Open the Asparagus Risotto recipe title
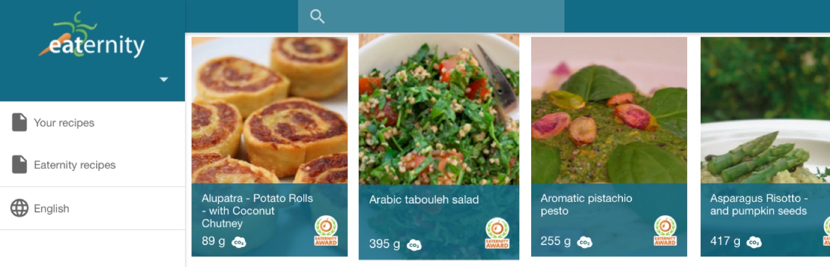 tap(759, 205)
